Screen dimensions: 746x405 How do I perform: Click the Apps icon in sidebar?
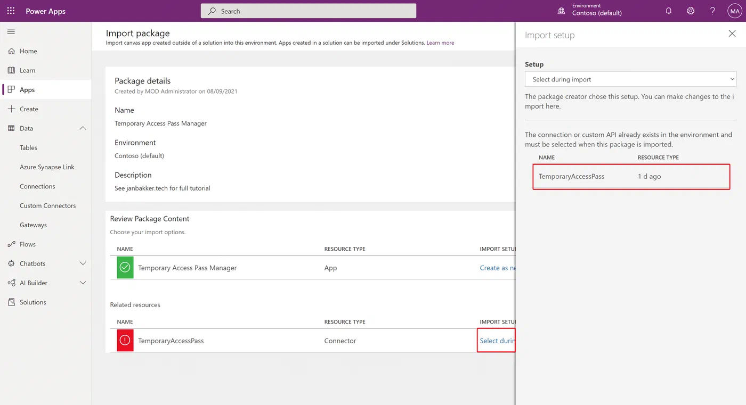[x=11, y=89]
